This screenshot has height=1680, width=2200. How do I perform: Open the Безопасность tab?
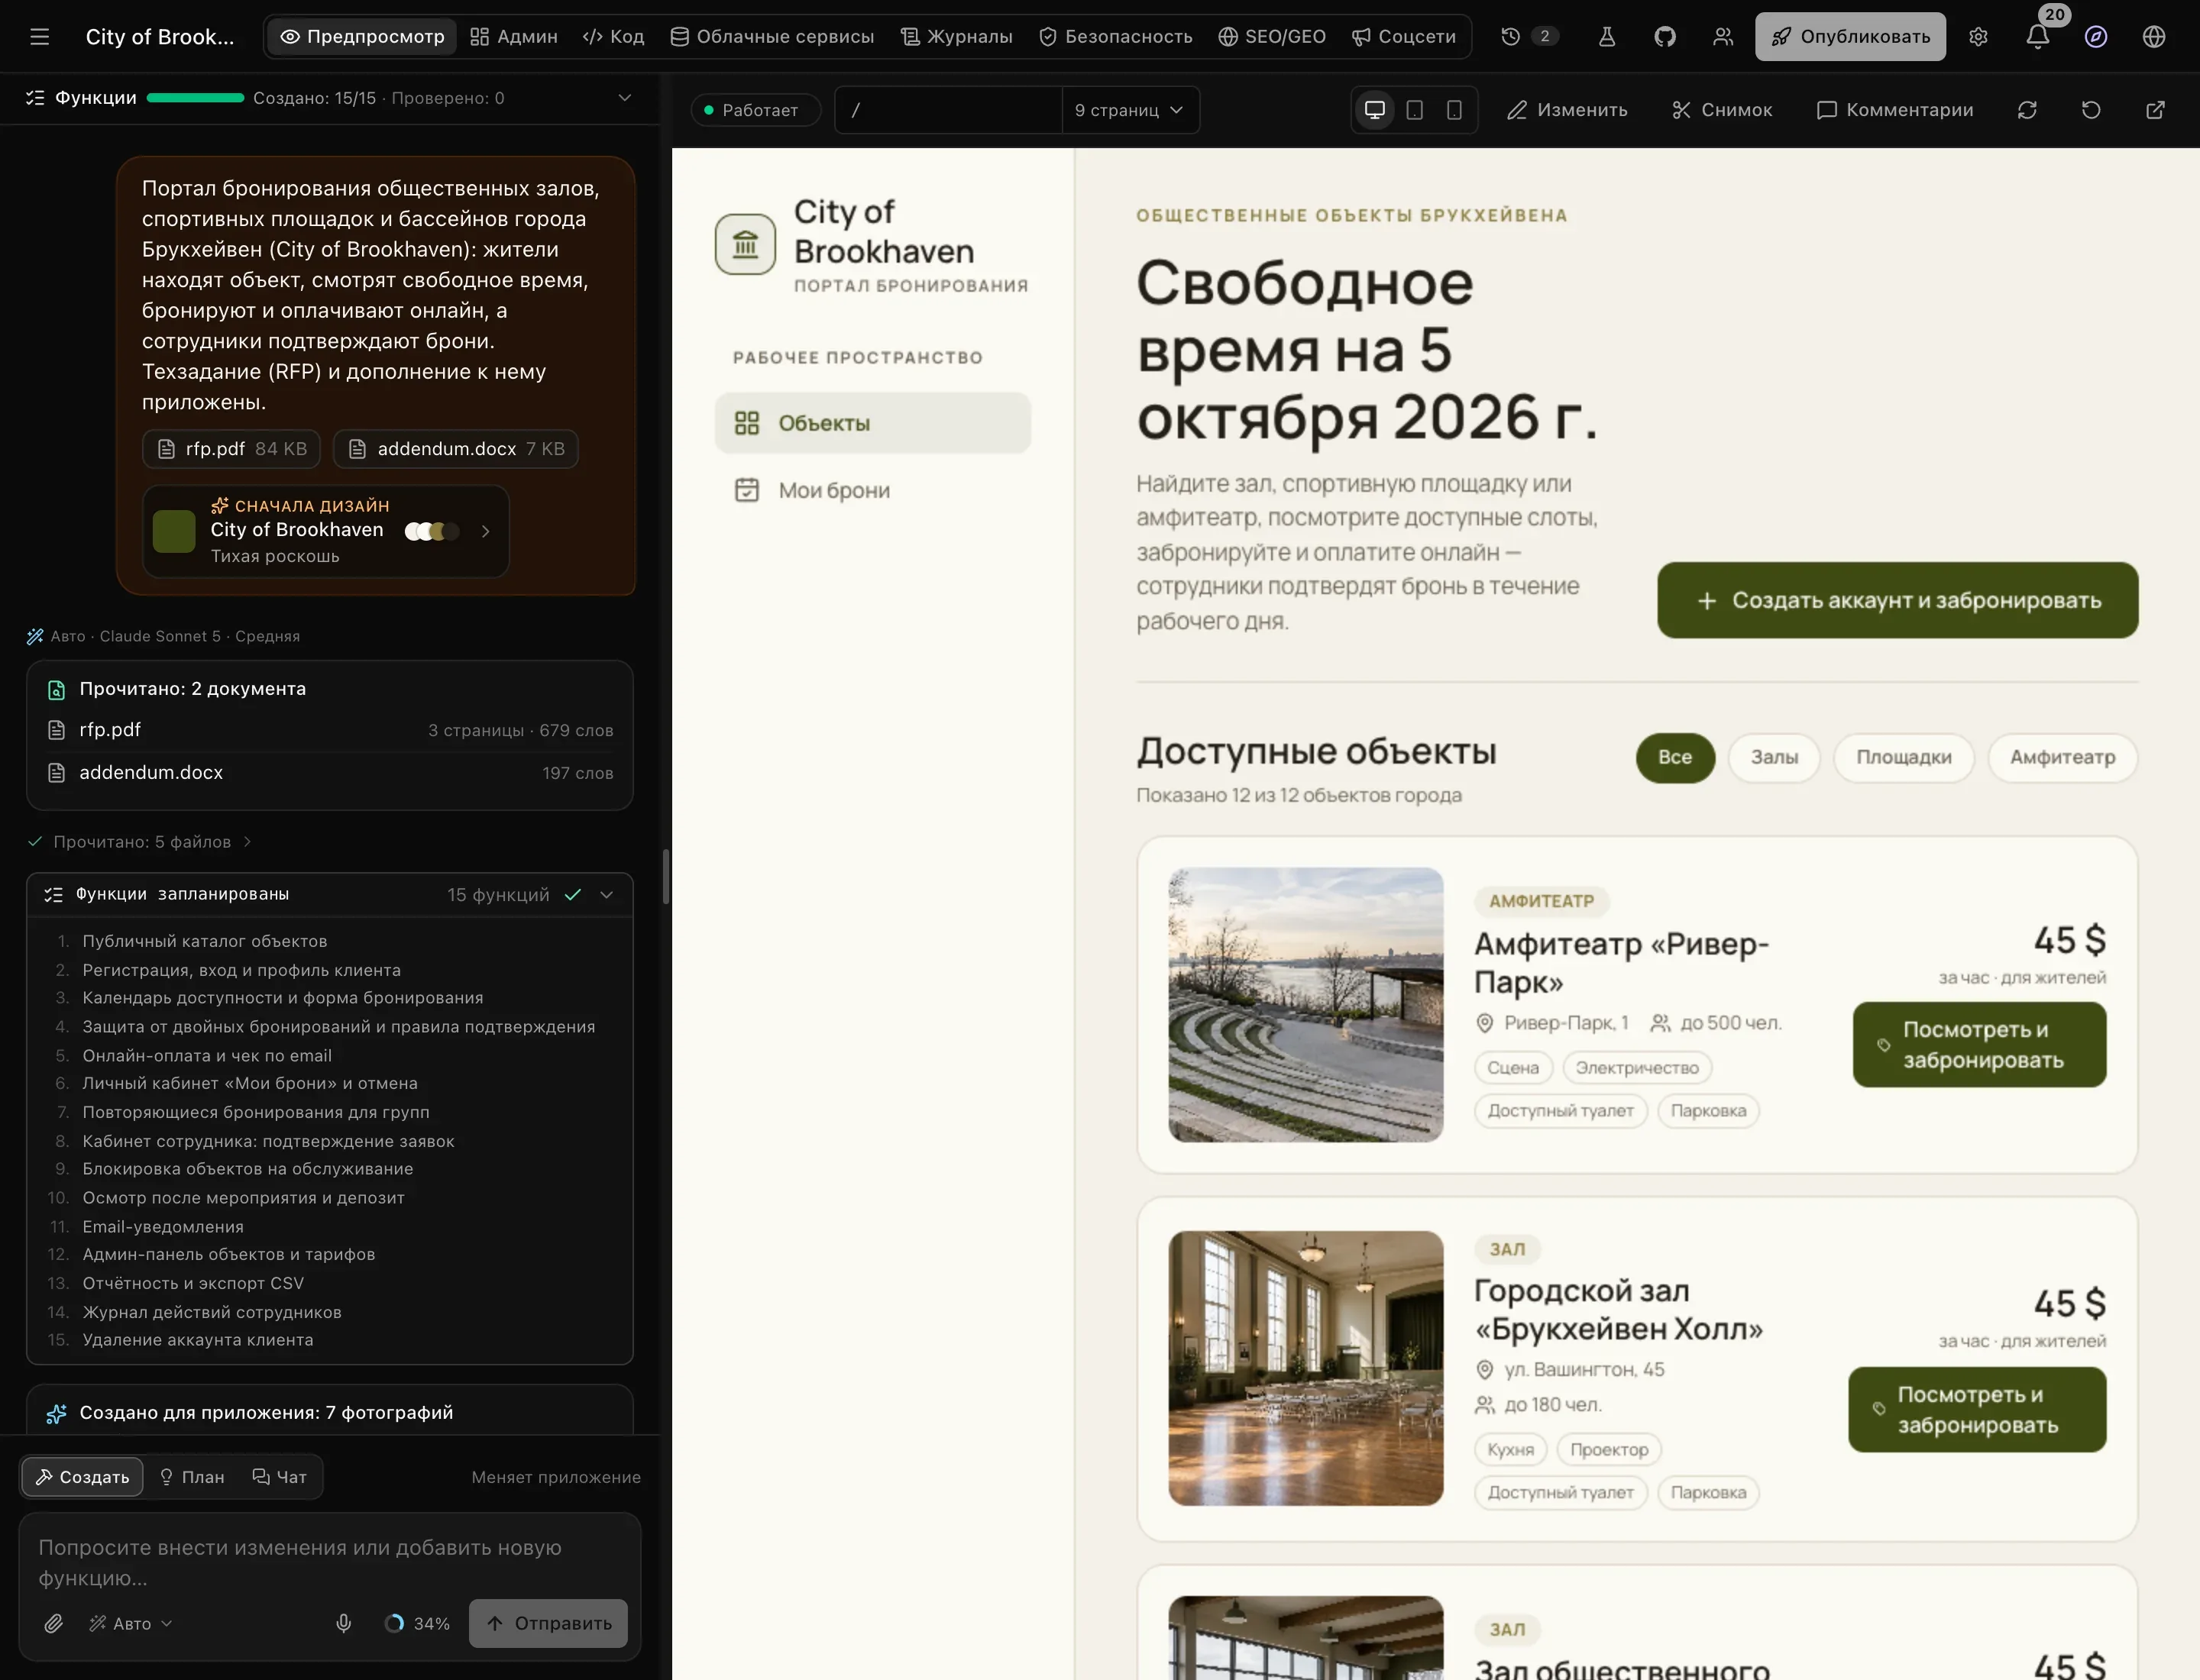(1115, 37)
